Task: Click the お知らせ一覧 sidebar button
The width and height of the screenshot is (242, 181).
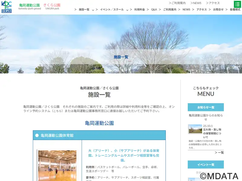Action: point(206,107)
